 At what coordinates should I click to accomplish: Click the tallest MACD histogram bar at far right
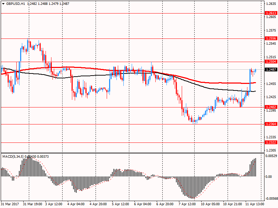[x=255, y=167]
